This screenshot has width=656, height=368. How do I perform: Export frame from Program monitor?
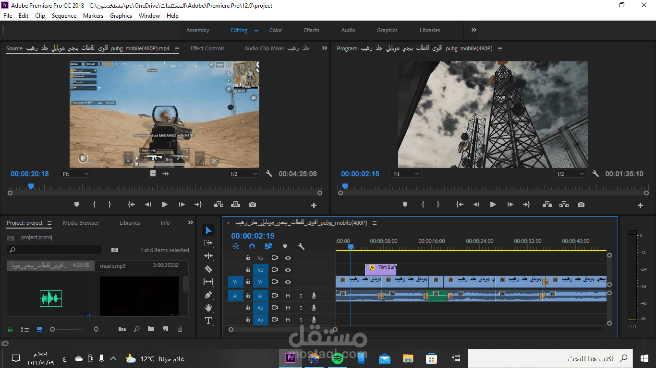[581, 205]
